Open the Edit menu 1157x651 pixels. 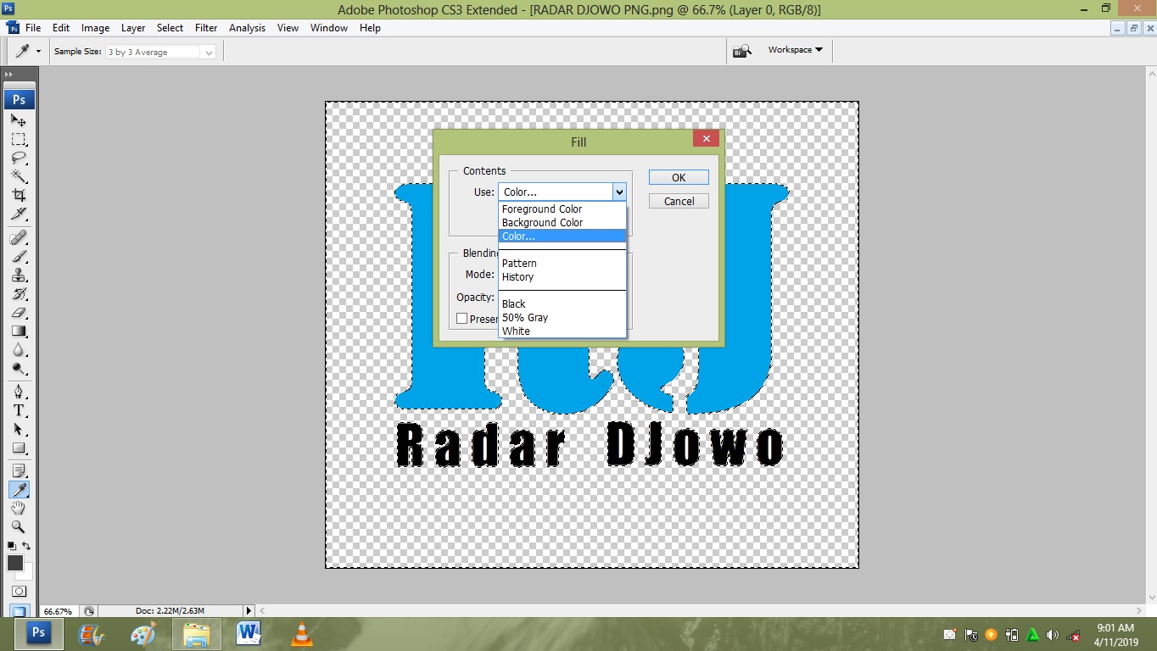coord(61,28)
